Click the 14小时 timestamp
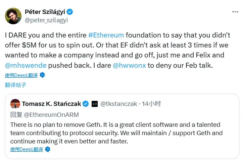Screen dimensions: 243x163 pos(151,104)
